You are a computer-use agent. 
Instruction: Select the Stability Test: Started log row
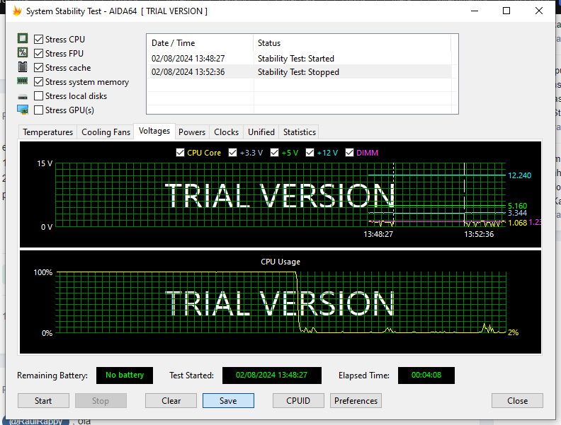[299, 58]
